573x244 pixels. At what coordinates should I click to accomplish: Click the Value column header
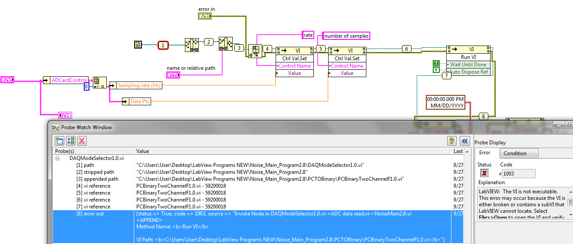[293, 151]
